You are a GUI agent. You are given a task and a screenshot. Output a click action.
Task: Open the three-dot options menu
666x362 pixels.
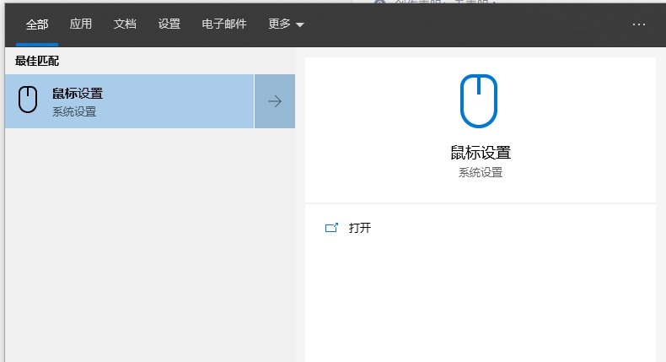coord(638,24)
